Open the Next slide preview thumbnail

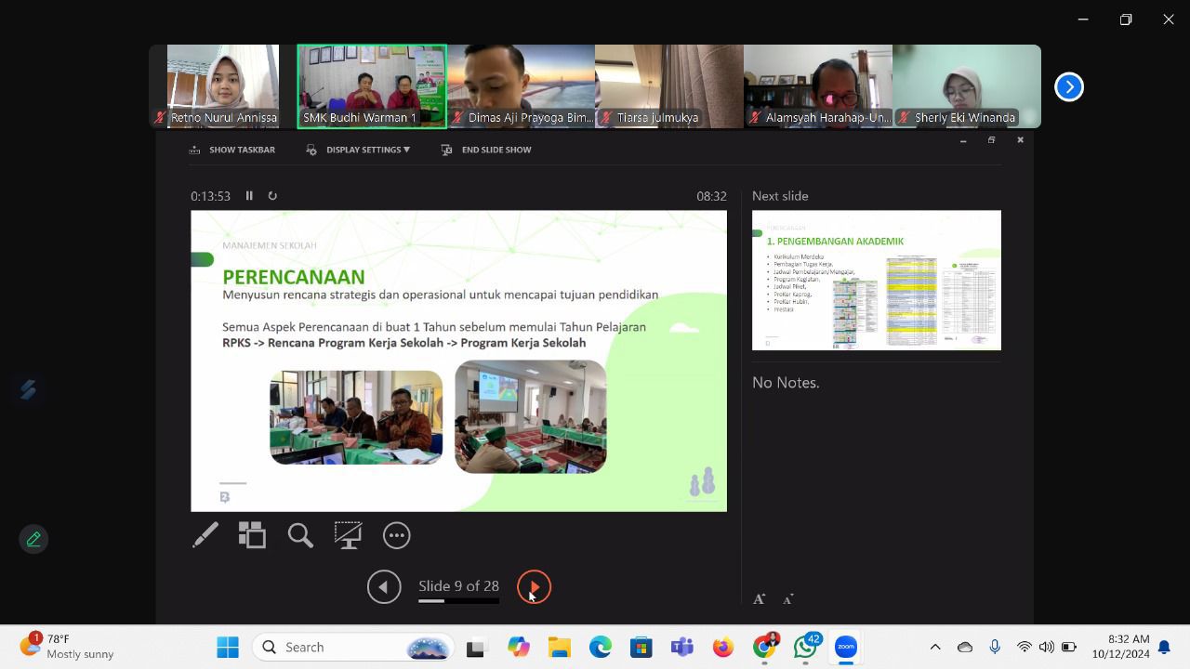876,280
